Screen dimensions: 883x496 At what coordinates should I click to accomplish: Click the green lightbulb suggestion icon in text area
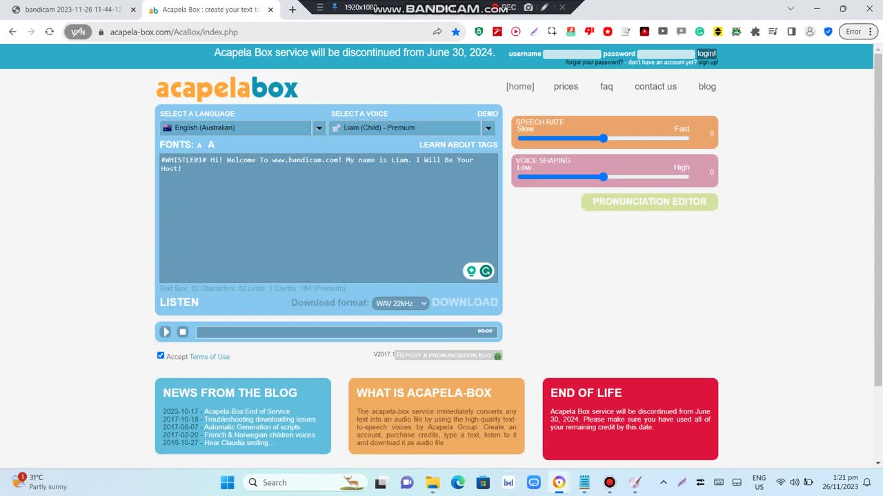pos(471,271)
